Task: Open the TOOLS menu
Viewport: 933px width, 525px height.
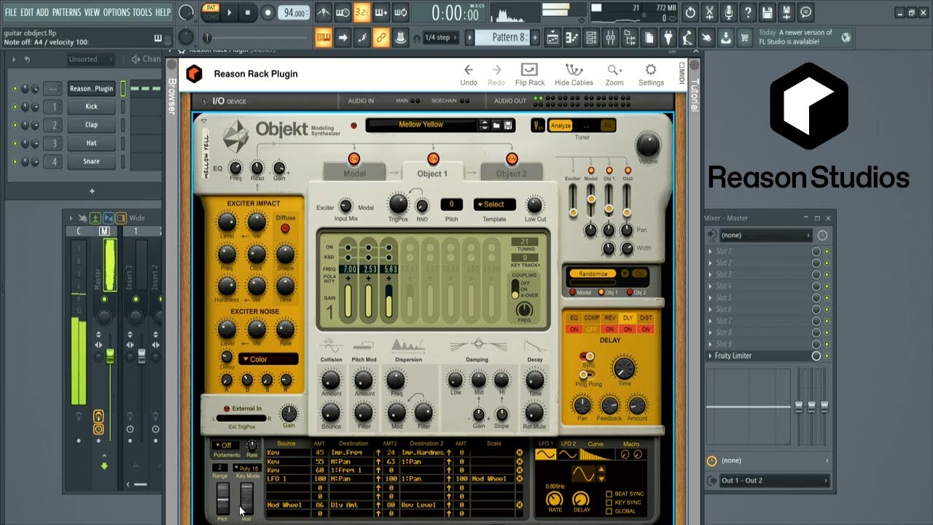Action: pyautogui.click(x=142, y=12)
